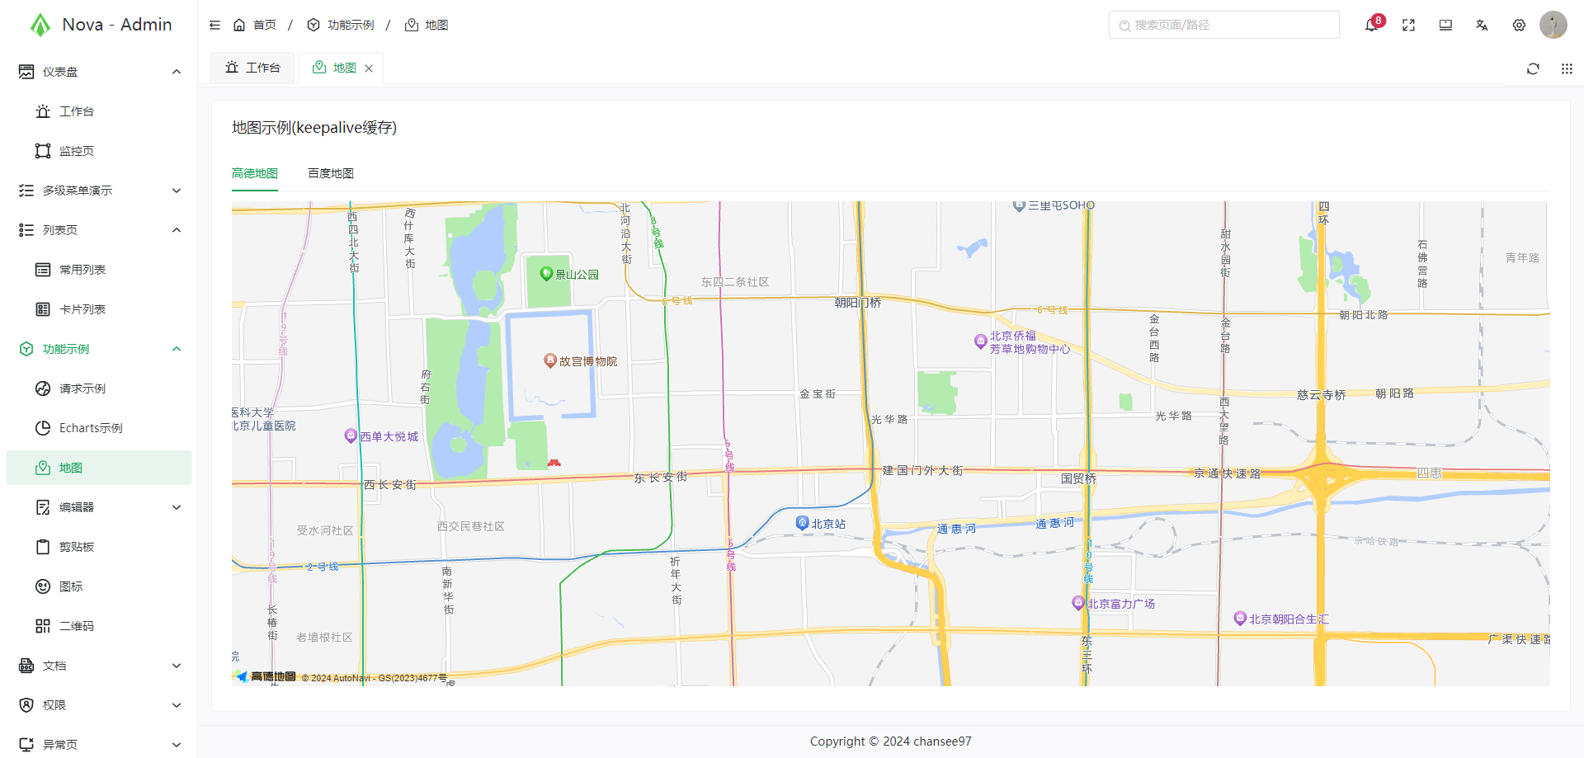Open 二维码 in the sidebar
Viewport: 1584px width, 758px height.
tap(99, 626)
